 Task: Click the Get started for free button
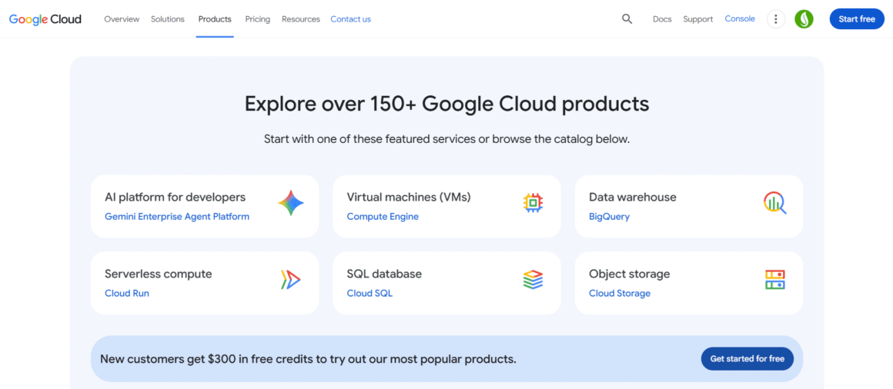click(748, 359)
